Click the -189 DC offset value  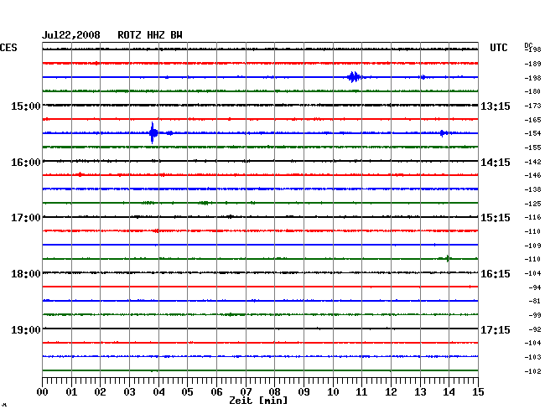[x=532, y=64]
